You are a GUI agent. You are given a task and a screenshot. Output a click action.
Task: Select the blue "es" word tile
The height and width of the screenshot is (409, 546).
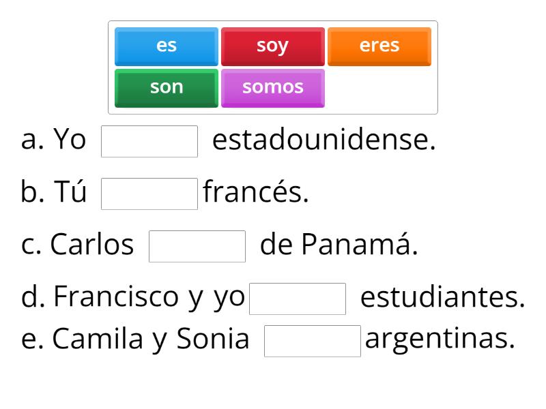(x=166, y=46)
